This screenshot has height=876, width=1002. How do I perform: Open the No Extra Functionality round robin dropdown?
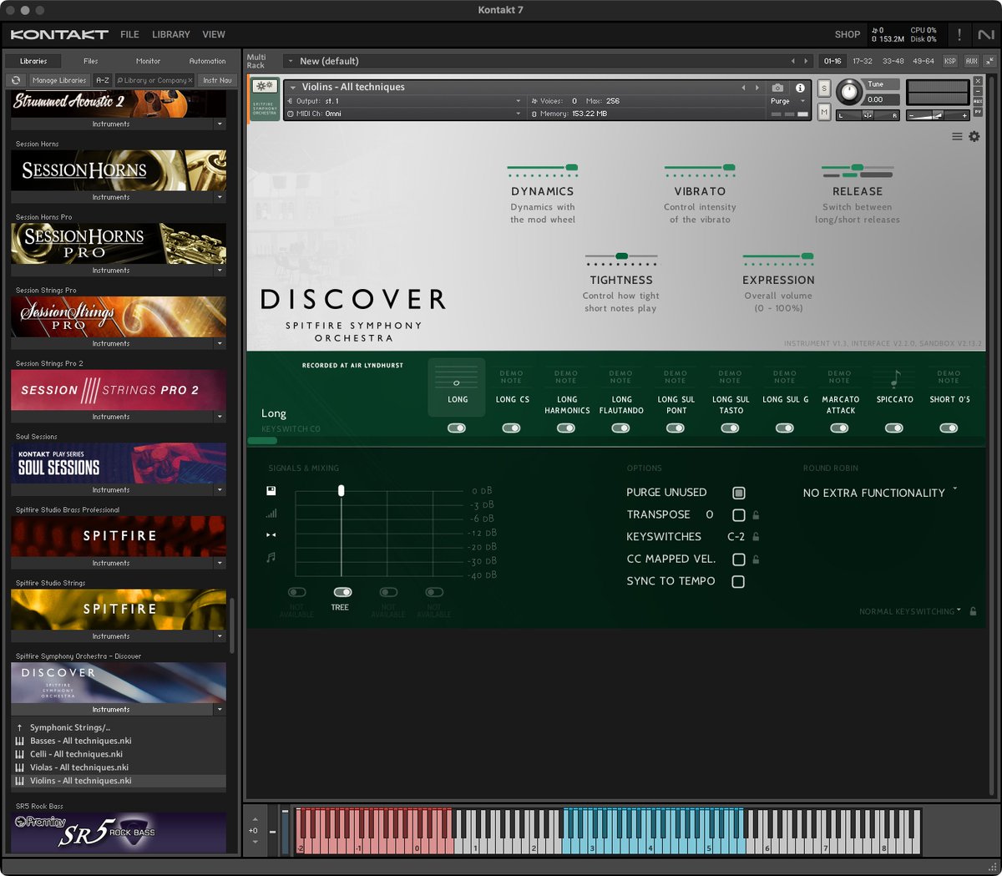pyautogui.click(x=879, y=493)
